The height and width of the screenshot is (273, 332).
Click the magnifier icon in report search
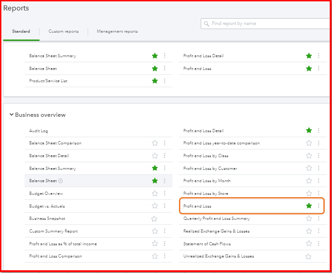[x=206, y=24]
